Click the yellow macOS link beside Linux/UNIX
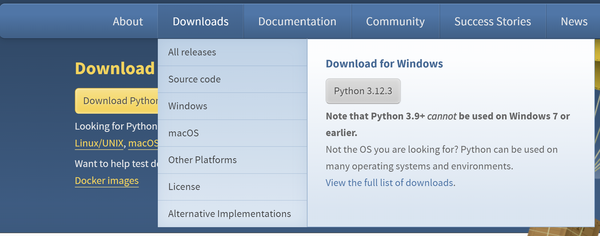This screenshot has width=600, height=236. pyautogui.click(x=143, y=143)
